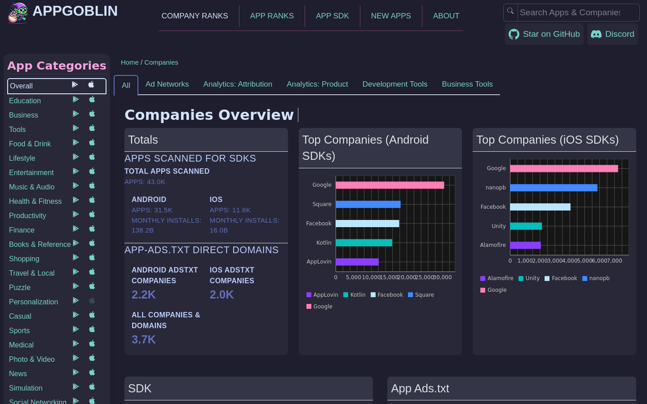
Task: Toggle nanopb legend swatch in iOS chart
Action: click(585, 278)
